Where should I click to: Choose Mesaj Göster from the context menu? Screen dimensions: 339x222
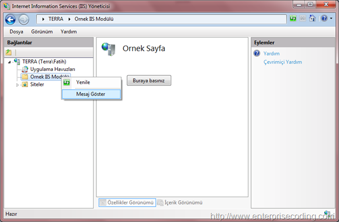(91, 94)
